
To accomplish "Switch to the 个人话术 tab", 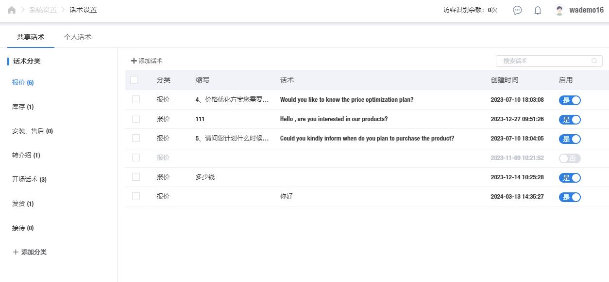I will tap(78, 37).
